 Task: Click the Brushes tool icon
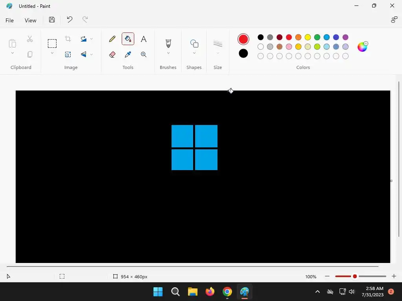[x=168, y=44]
